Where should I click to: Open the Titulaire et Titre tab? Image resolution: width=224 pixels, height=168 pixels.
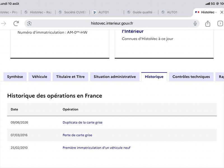tap(71, 77)
